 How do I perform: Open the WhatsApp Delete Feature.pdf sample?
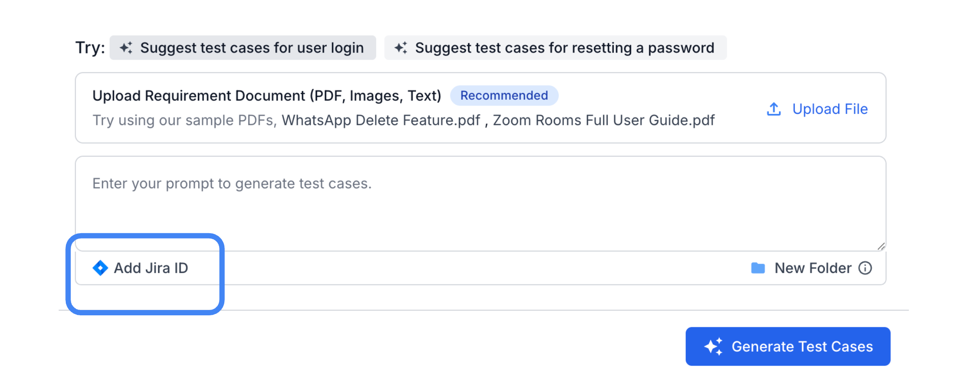381,120
